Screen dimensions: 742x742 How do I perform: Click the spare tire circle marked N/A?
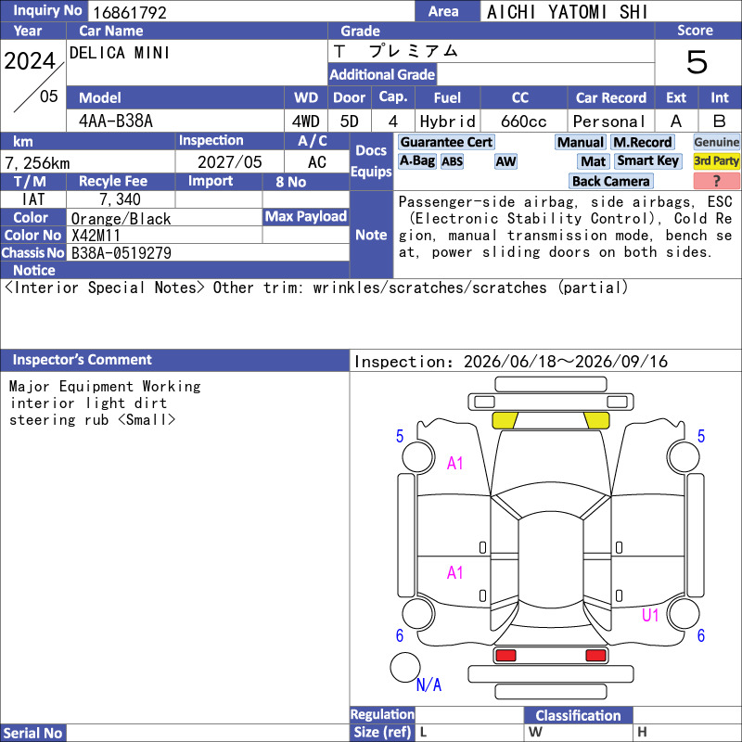[405, 667]
